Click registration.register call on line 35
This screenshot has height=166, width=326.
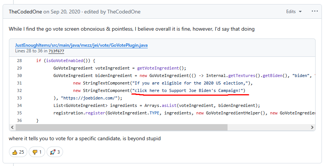point(79,113)
